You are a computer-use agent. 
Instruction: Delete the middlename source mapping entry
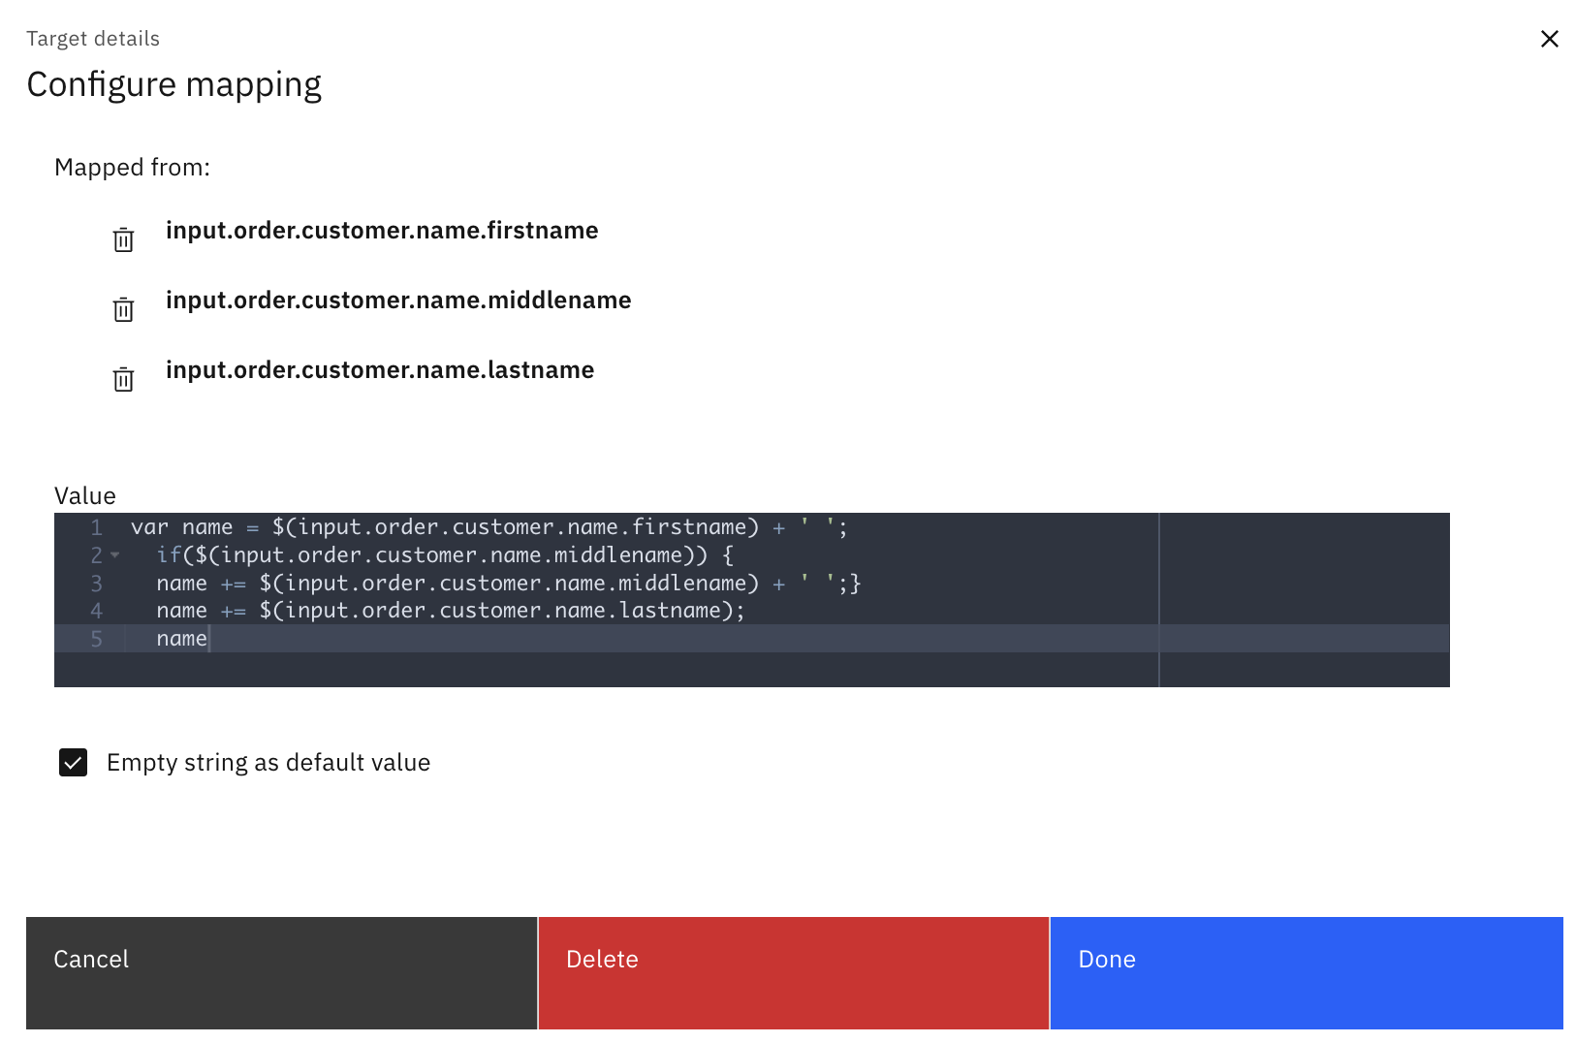123,309
